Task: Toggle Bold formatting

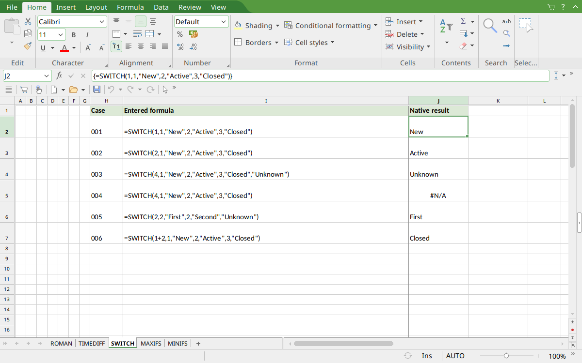Action: click(x=74, y=35)
